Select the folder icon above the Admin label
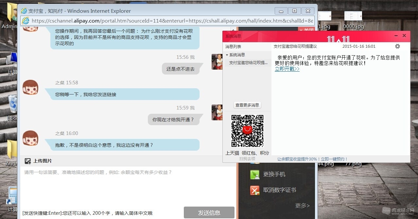This screenshot has height=219, width=418. point(13,12)
